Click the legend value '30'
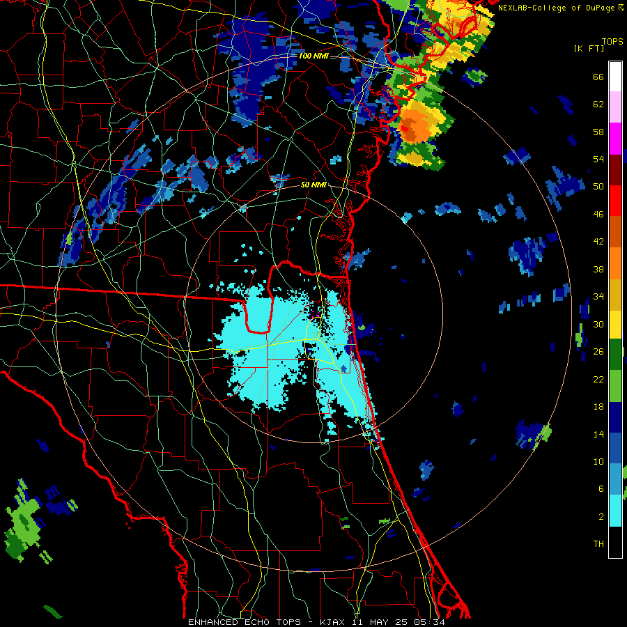 coord(598,324)
